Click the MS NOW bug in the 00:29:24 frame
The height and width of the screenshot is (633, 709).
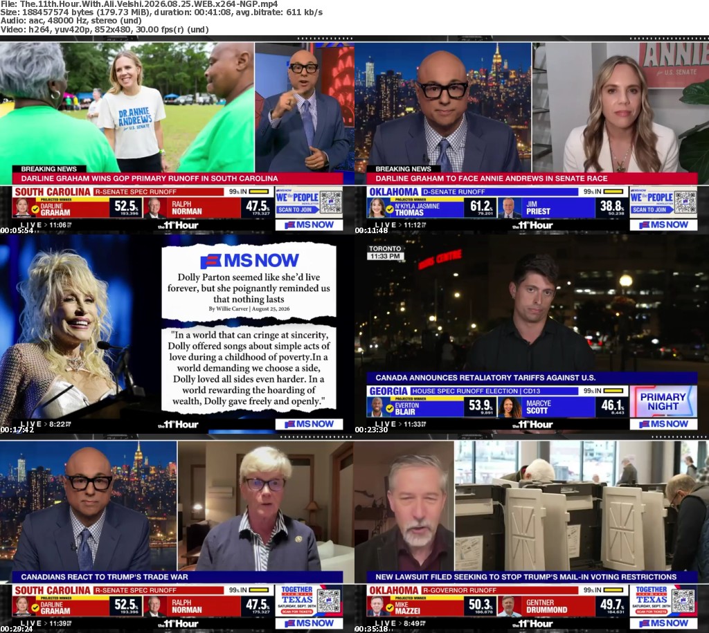309,623
